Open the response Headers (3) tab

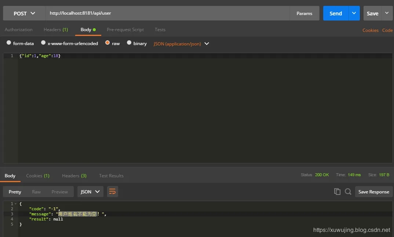[74, 176]
